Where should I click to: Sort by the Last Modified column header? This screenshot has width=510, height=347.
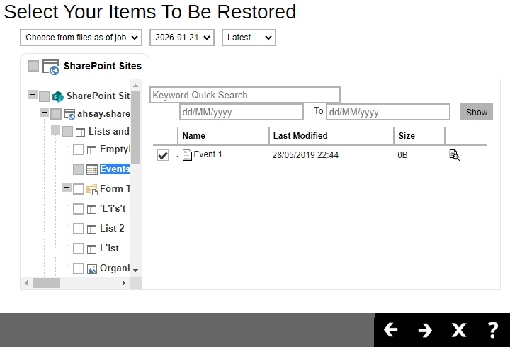coord(300,136)
